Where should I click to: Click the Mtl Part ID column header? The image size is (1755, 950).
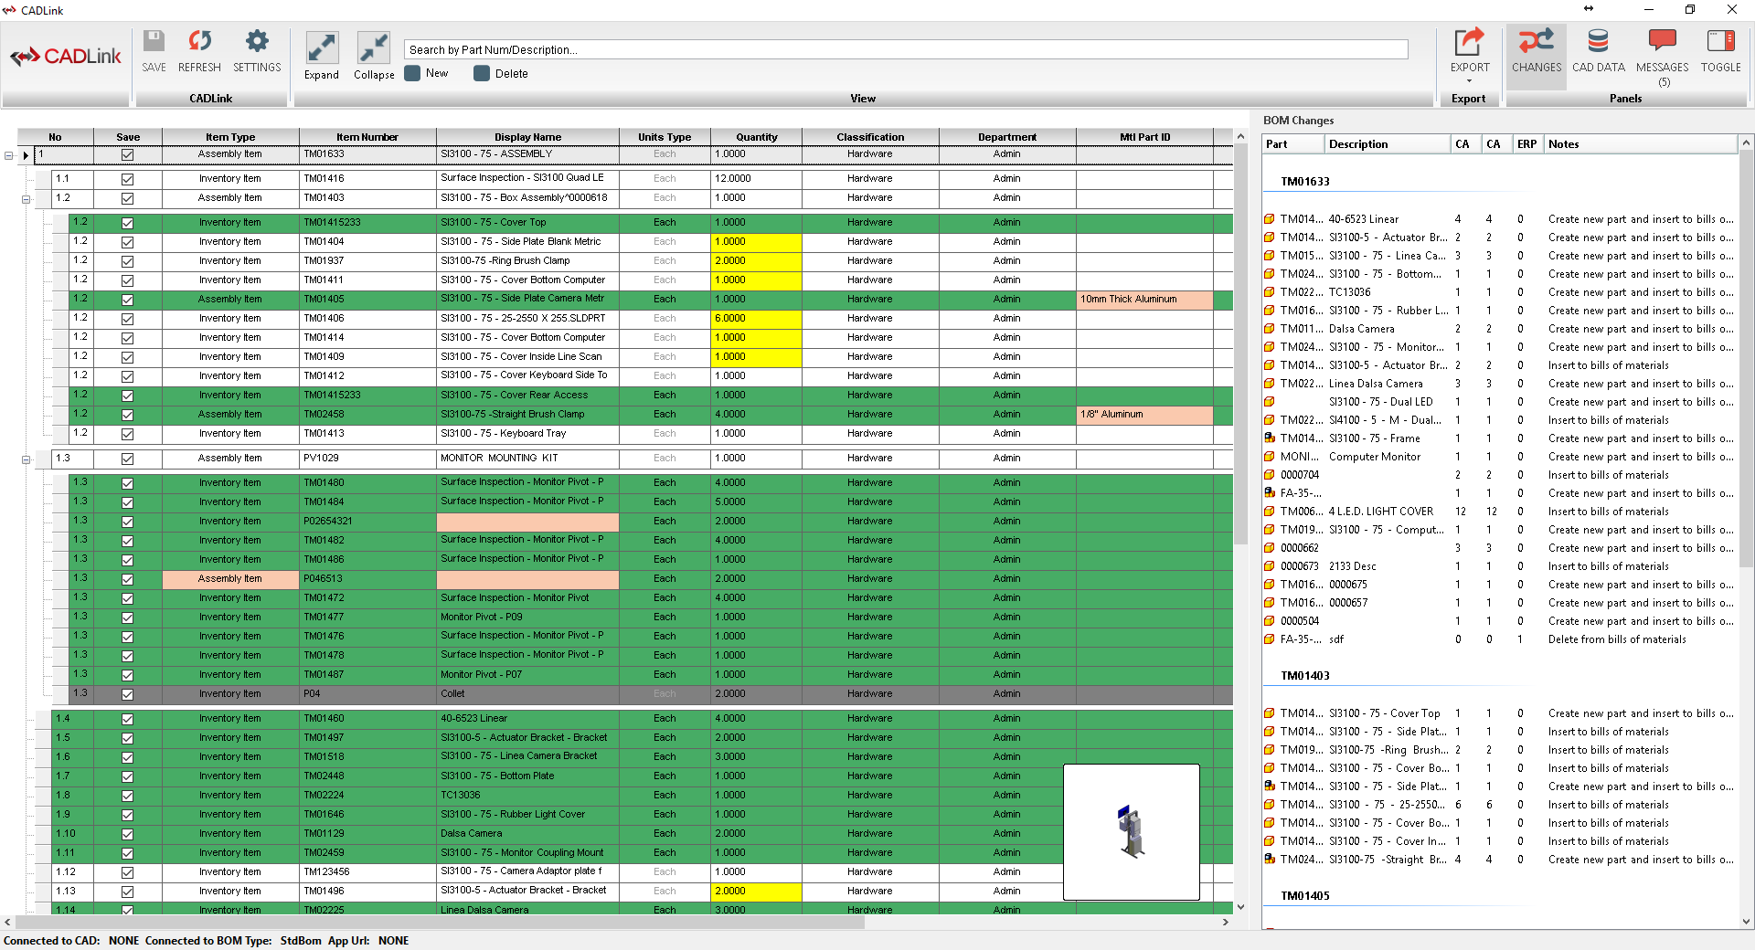1144,137
